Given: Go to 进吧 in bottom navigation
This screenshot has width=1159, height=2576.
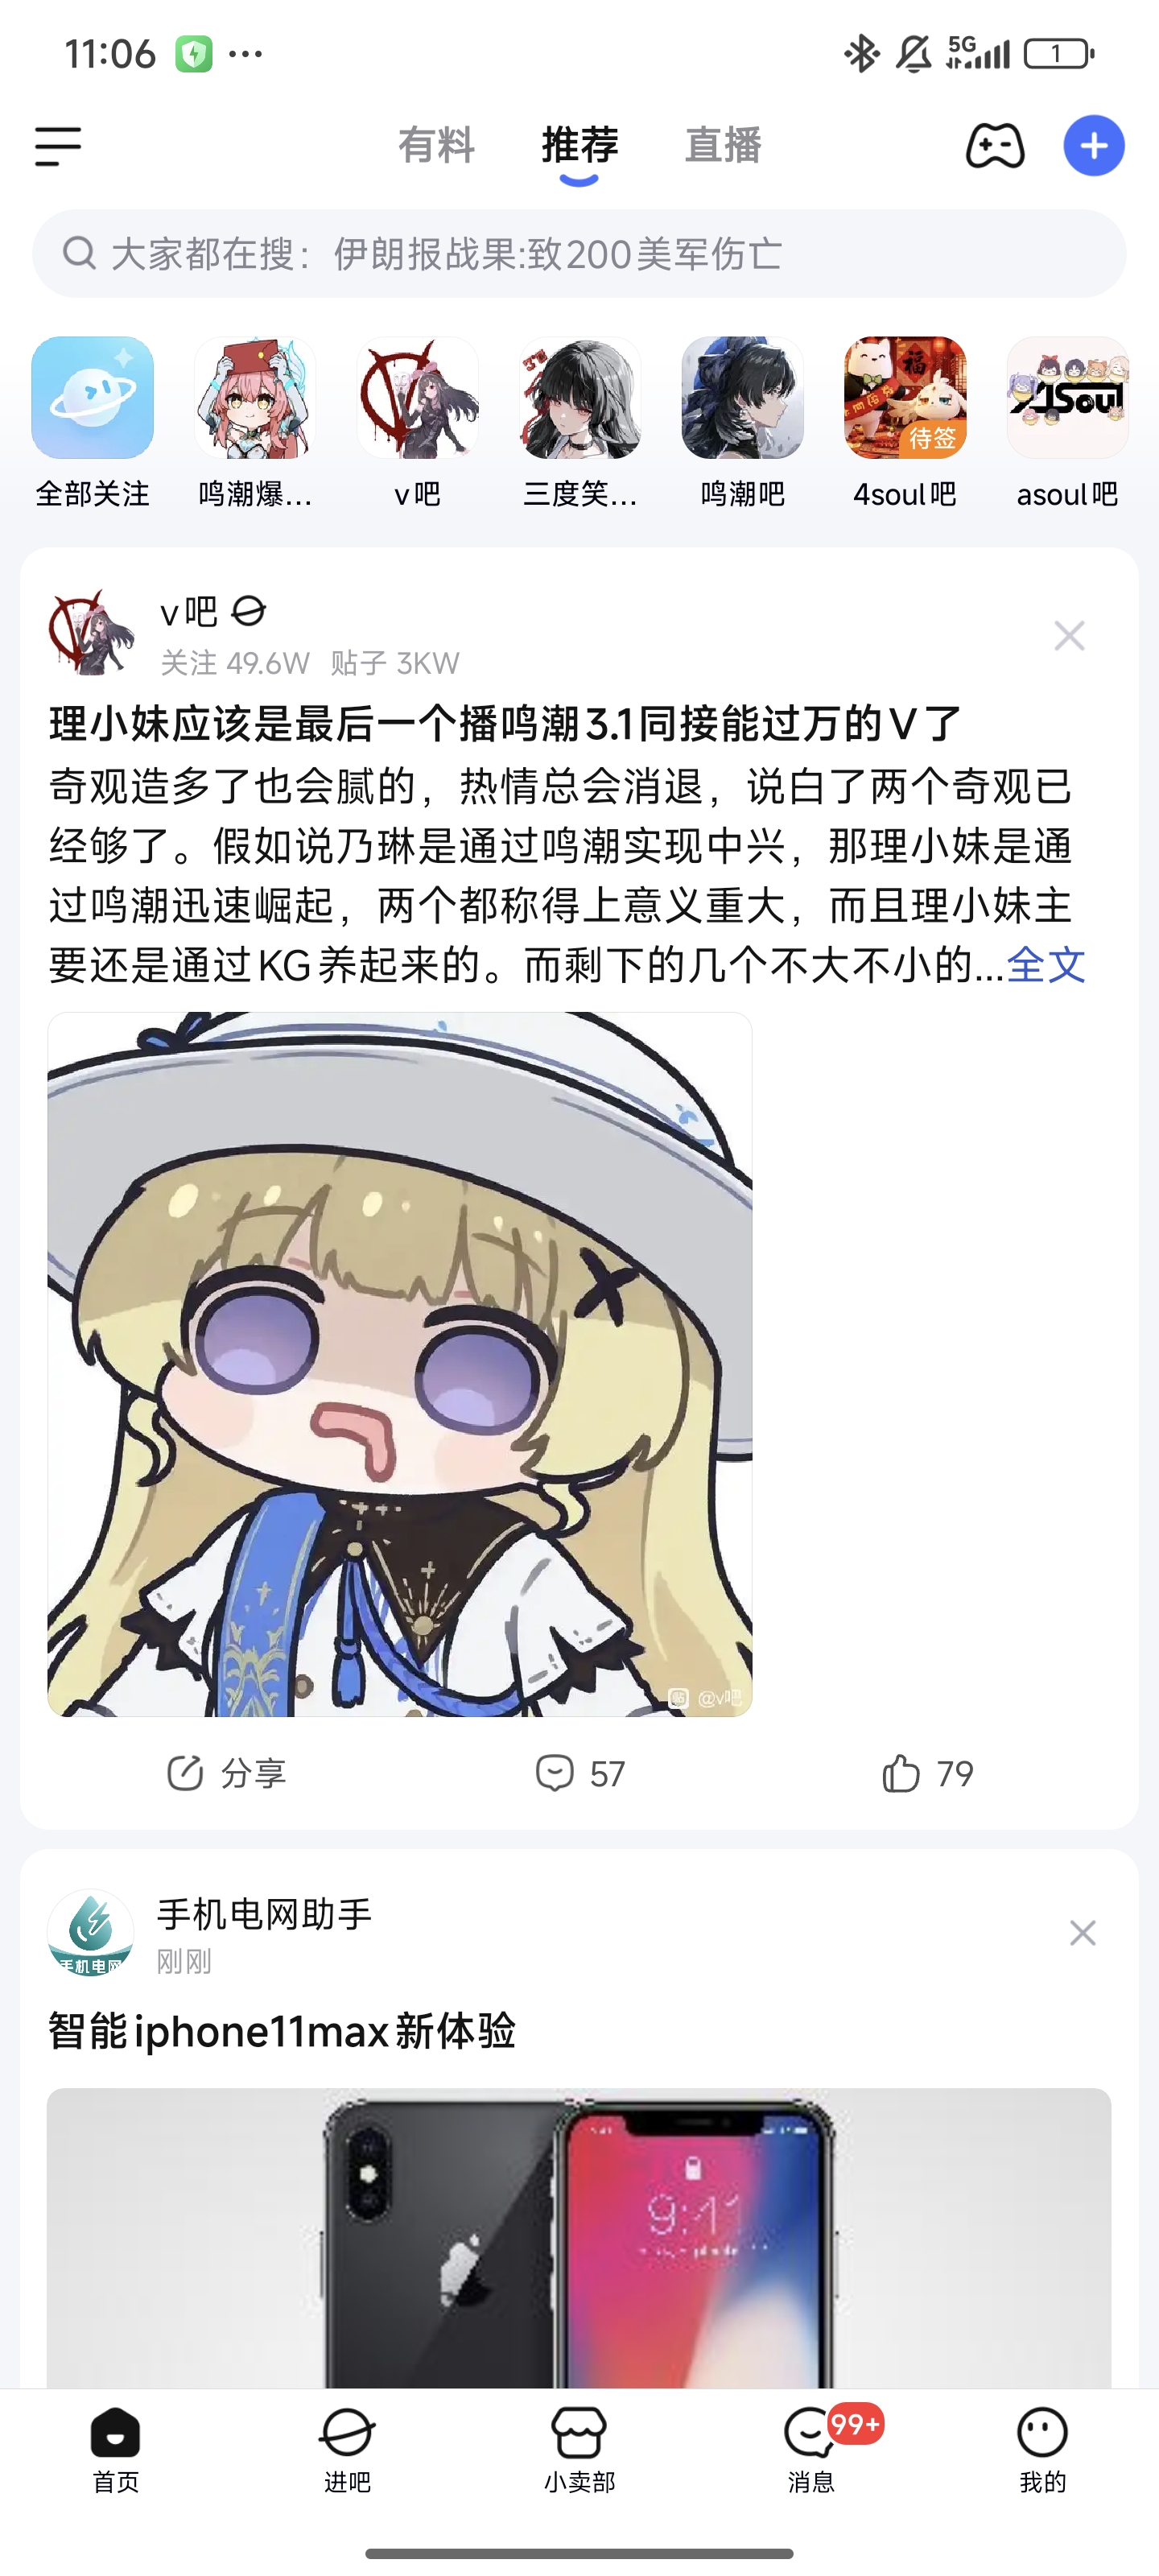Looking at the screenshot, I should pyautogui.click(x=347, y=2450).
